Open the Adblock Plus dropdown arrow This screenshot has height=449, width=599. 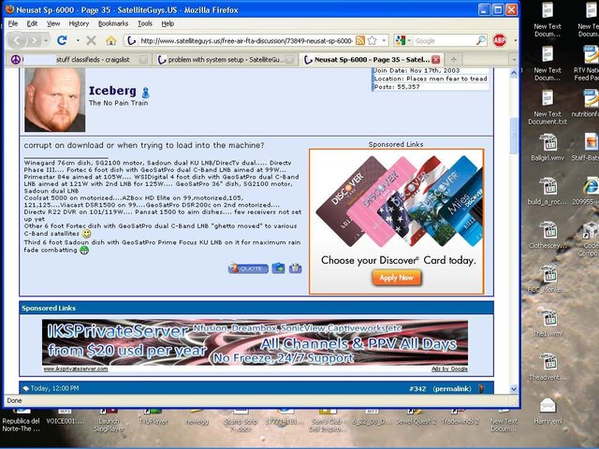click(x=515, y=40)
